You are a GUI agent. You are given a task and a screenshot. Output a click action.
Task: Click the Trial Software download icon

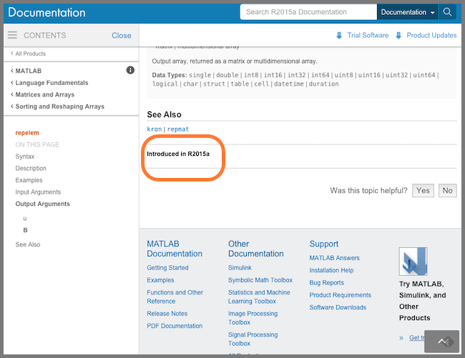339,36
